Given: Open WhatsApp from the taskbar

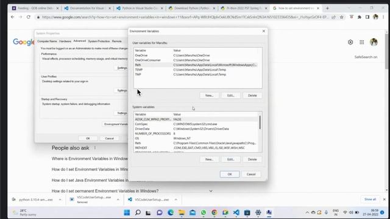Looking at the screenshot, I should pos(204,212).
